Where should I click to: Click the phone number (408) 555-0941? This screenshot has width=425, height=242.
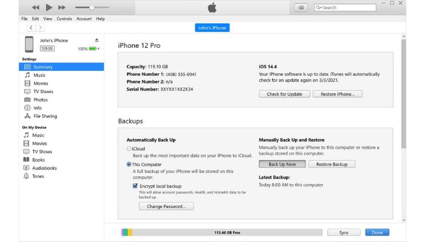(181, 74)
